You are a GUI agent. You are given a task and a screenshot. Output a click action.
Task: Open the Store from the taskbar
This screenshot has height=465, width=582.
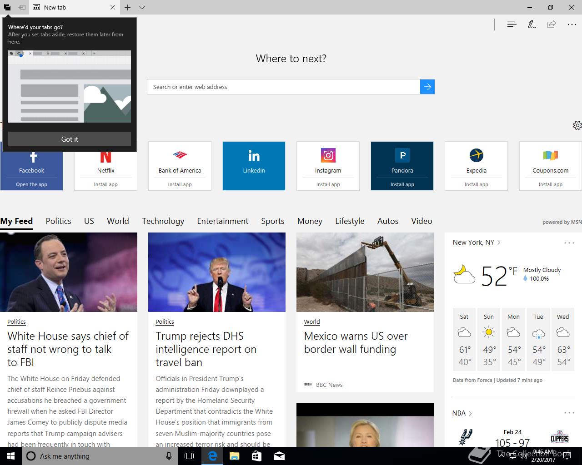[256, 456]
